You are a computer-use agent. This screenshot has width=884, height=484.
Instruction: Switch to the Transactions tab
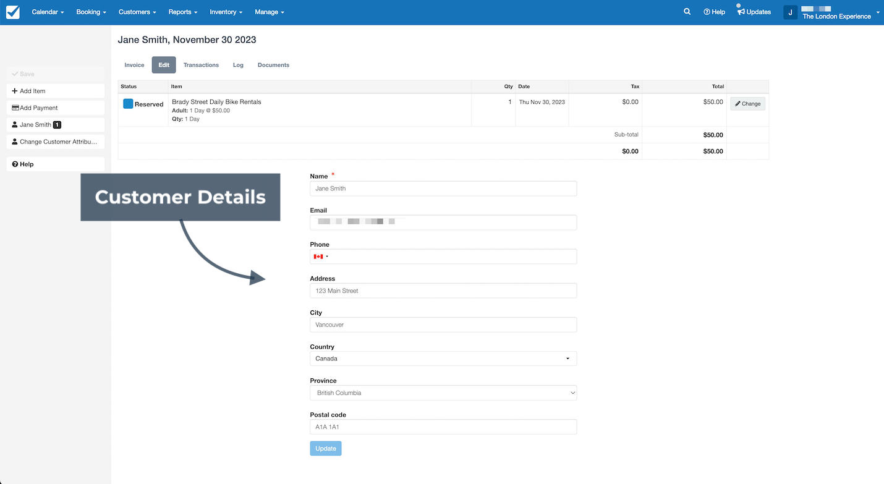tap(201, 65)
